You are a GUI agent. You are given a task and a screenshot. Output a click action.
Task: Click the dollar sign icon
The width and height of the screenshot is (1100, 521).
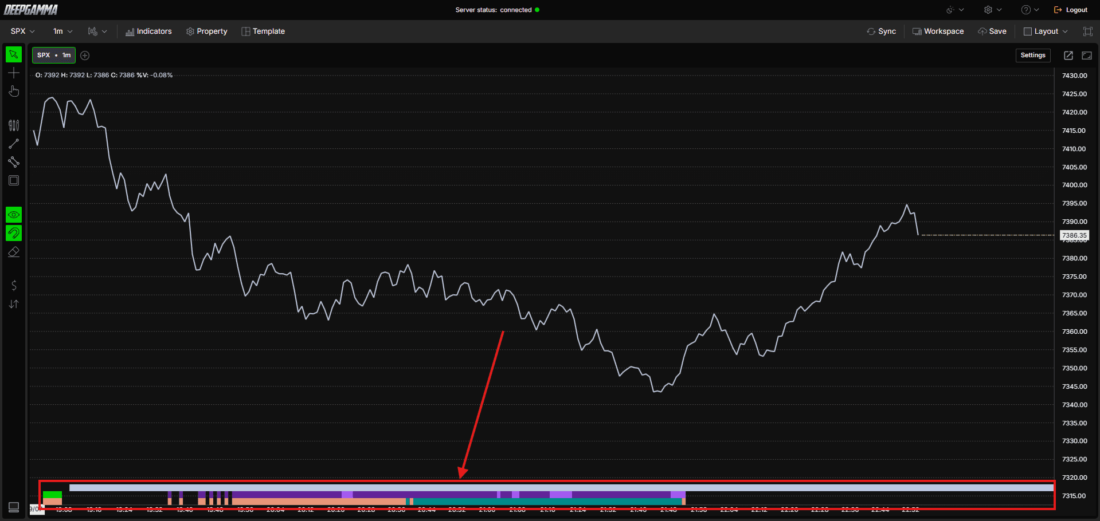click(x=14, y=285)
